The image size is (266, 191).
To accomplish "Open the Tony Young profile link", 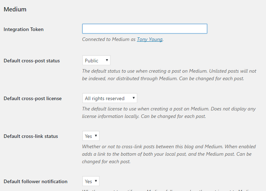I will [x=150, y=40].
